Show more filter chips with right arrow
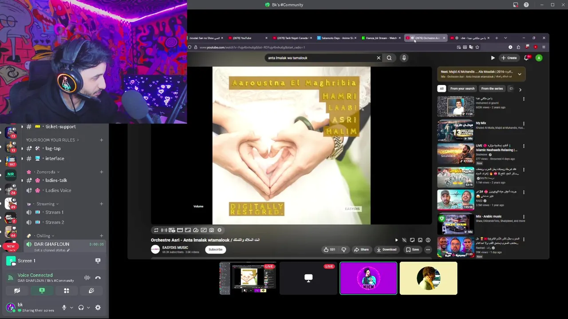This screenshot has height=319, width=568. (520, 89)
